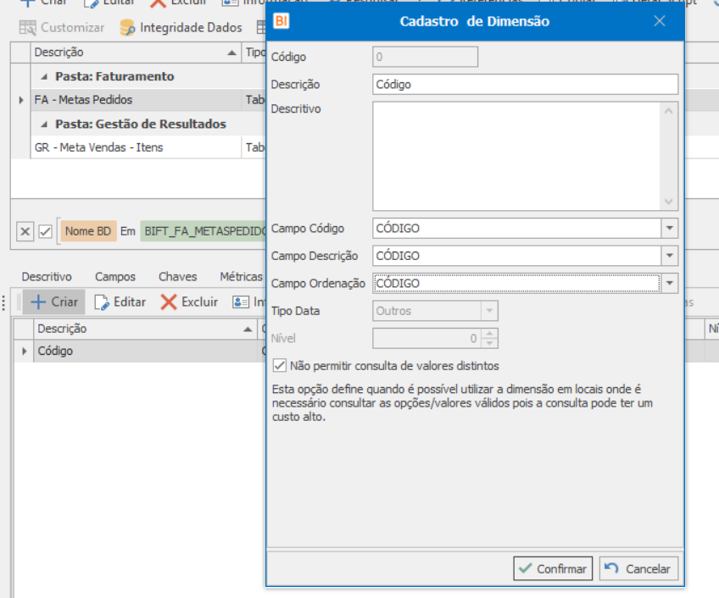719x598 pixels.
Task: Sort by Descrição column in lower grid
Action: coord(146,329)
